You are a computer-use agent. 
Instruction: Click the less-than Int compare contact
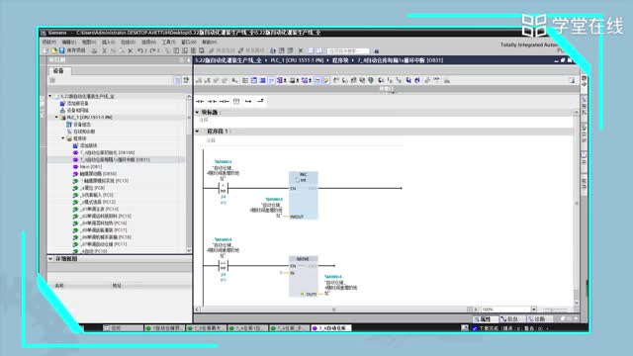[x=223, y=188]
